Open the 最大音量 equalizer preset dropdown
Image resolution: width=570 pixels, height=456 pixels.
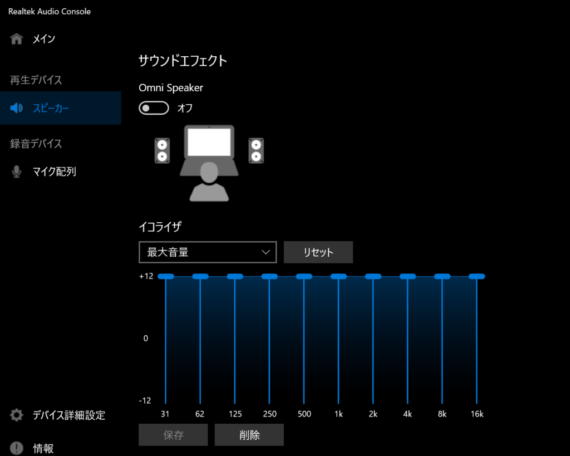(x=208, y=252)
